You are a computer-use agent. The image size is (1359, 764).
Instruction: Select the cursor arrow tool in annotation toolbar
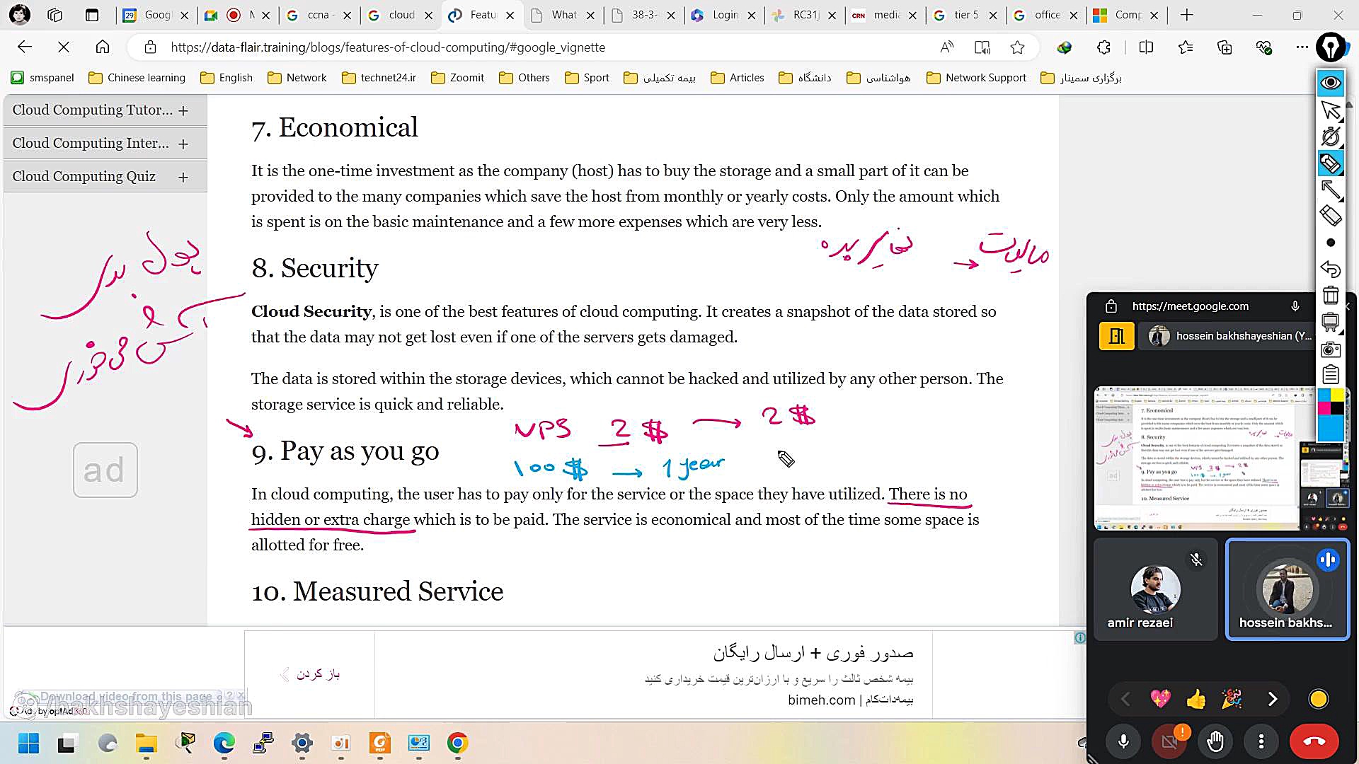pos(1331,110)
